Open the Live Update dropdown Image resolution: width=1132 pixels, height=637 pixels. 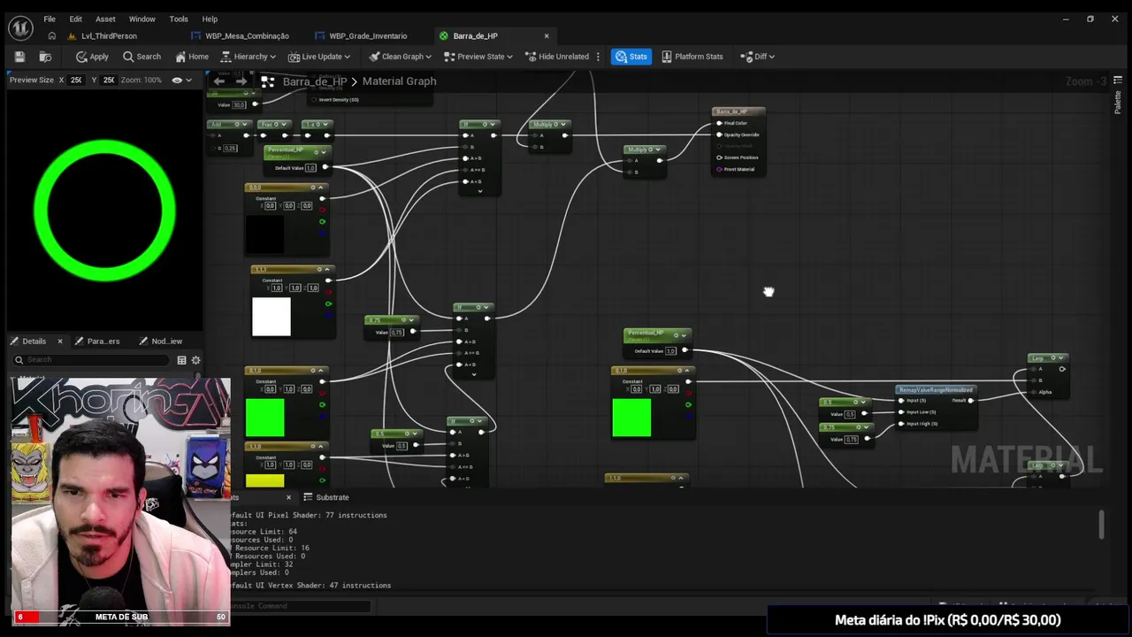click(318, 57)
